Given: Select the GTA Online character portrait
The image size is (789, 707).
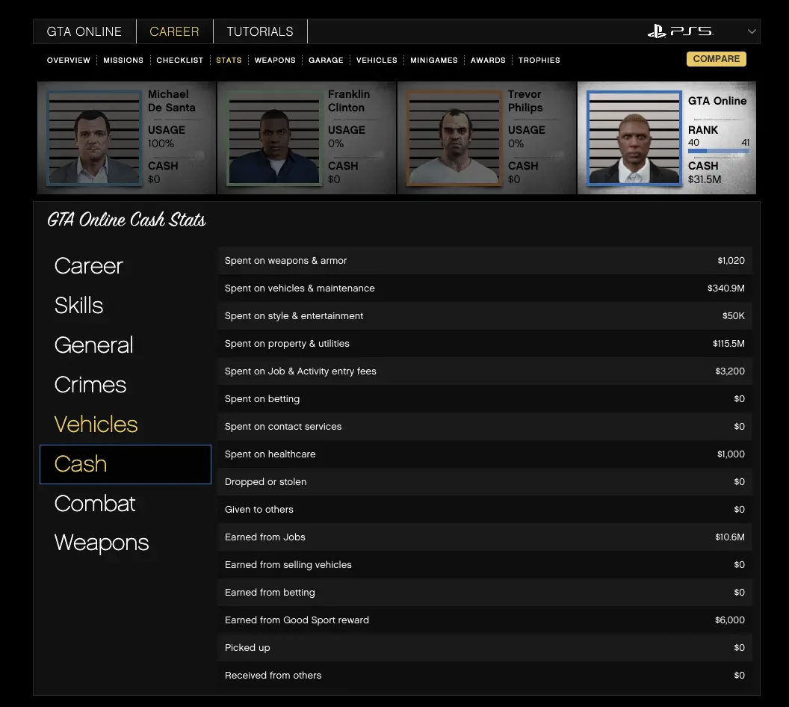Looking at the screenshot, I should [x=634, y=138].
